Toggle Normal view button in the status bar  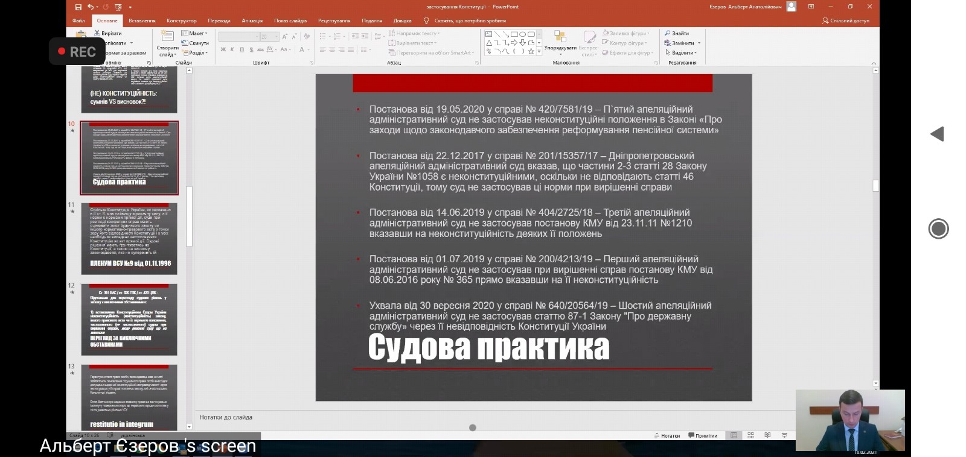click(x=734, y=435)
